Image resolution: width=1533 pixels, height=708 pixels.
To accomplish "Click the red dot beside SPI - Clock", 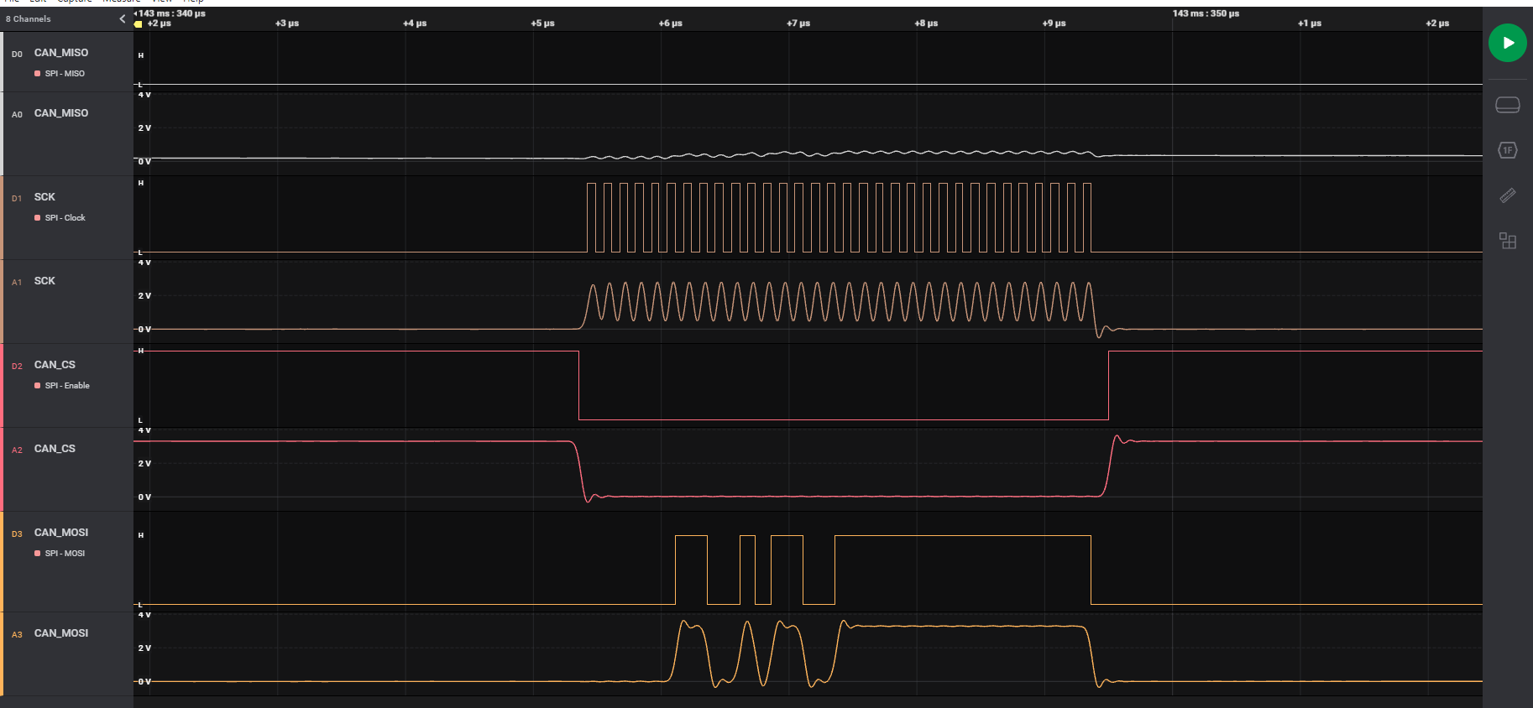I will [x=37, y=218].
